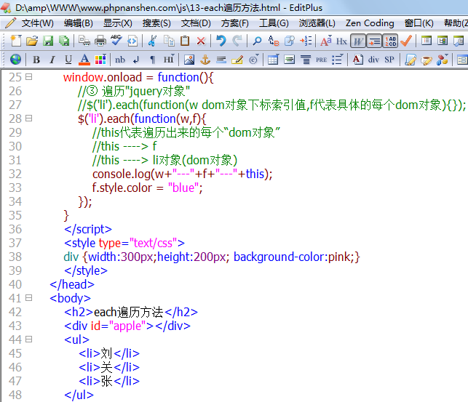Viewport: 468px width, 402px height.
Task: Click the orange checkmark icon
Action: [x=406, y=41]
